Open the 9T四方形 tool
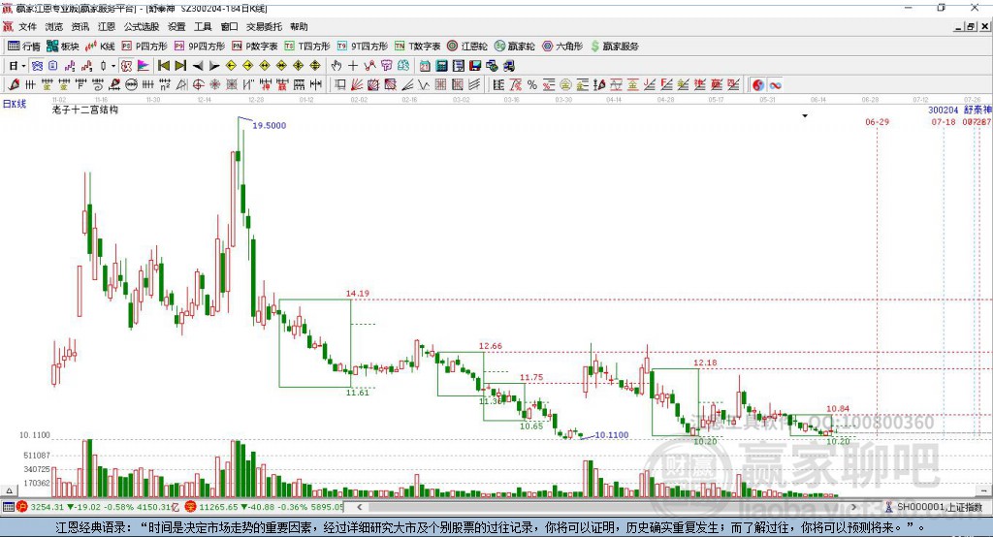 pyautogui.click(x=363, y=47)
